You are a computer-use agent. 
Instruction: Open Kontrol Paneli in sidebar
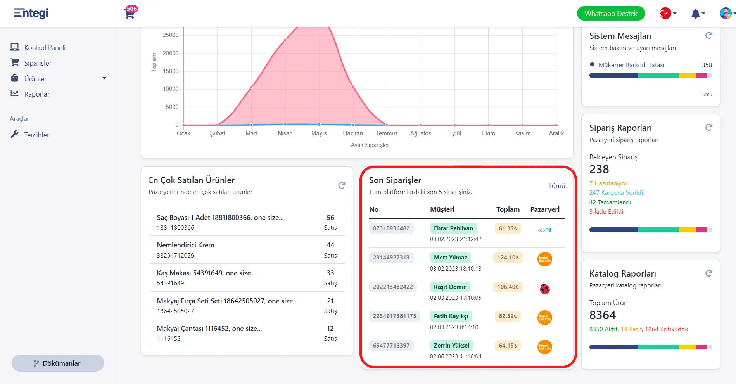coord(45,47)
